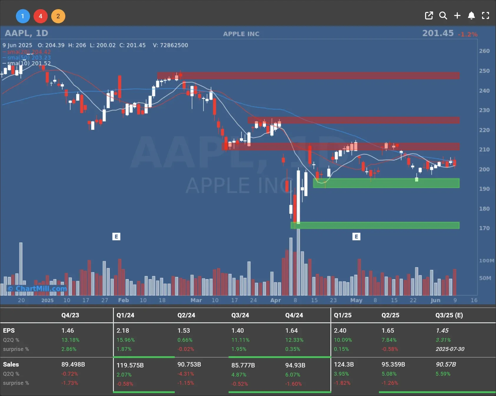Click Sales value 95.359B
The width and height of the screenshot is (496, 396).
pos(393,364)
